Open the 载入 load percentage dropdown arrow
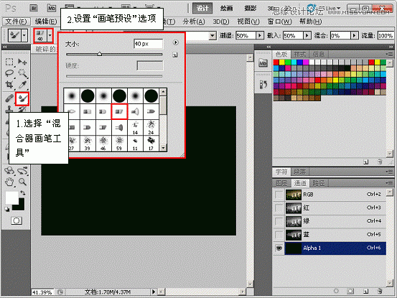The image size is (397, 298). pos(307,35)
